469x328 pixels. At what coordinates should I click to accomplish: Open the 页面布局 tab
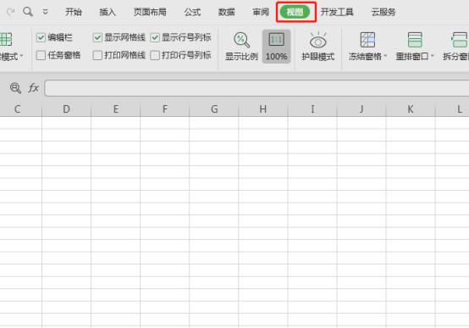[150, 12]
